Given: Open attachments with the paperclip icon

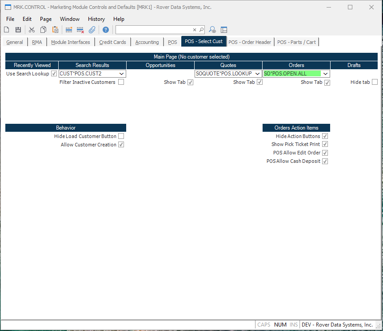Looking at the screenshot, I should point(93,29).
